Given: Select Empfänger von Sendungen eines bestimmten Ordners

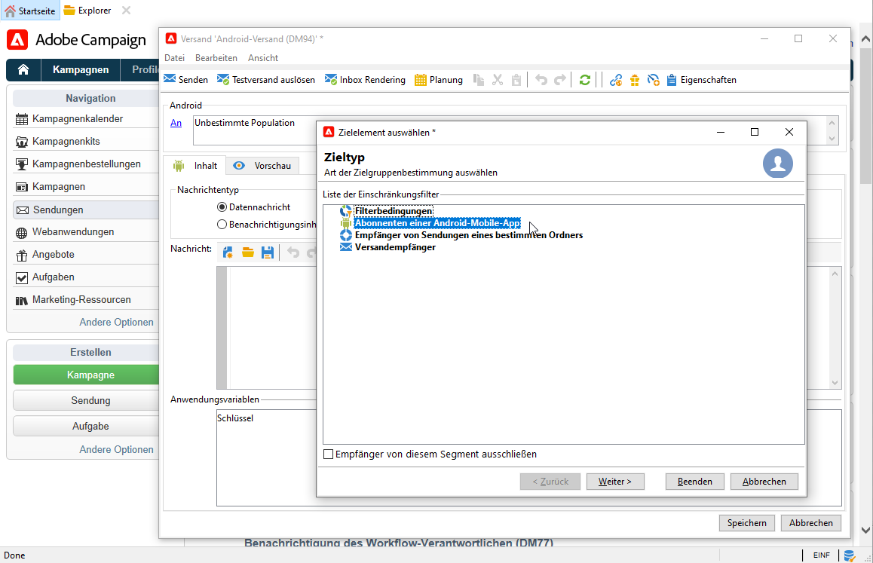Looking at the screenshot, I should pos(469,235).
